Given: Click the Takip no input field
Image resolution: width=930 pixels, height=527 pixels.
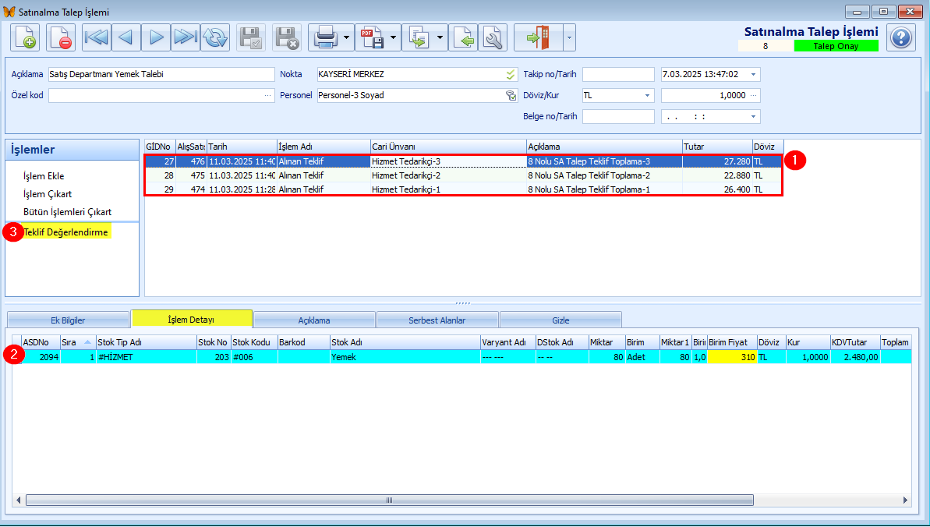Looking at the screenshot, I should [618, 74].
